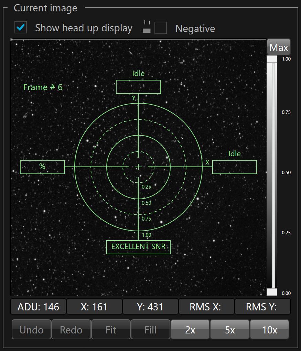This screenshot has width=301, height=351.
Task: Click the 0.75 ring label
Action: 146,219
